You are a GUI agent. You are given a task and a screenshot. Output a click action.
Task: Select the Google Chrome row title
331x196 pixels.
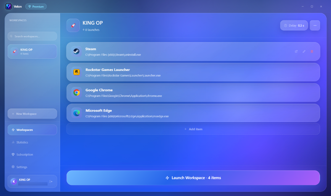(99, 90)
